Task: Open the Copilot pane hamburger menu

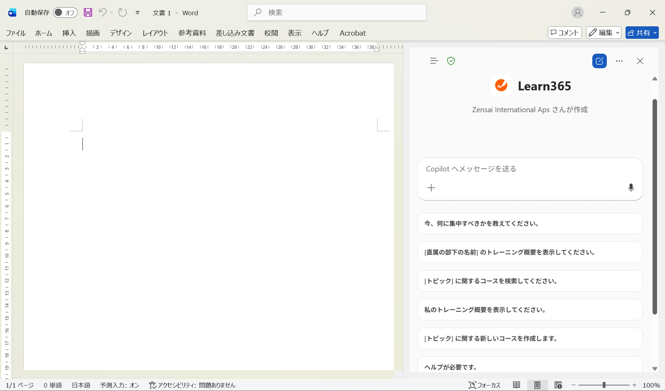Action: pyautogui.click(x=434, y=61)
